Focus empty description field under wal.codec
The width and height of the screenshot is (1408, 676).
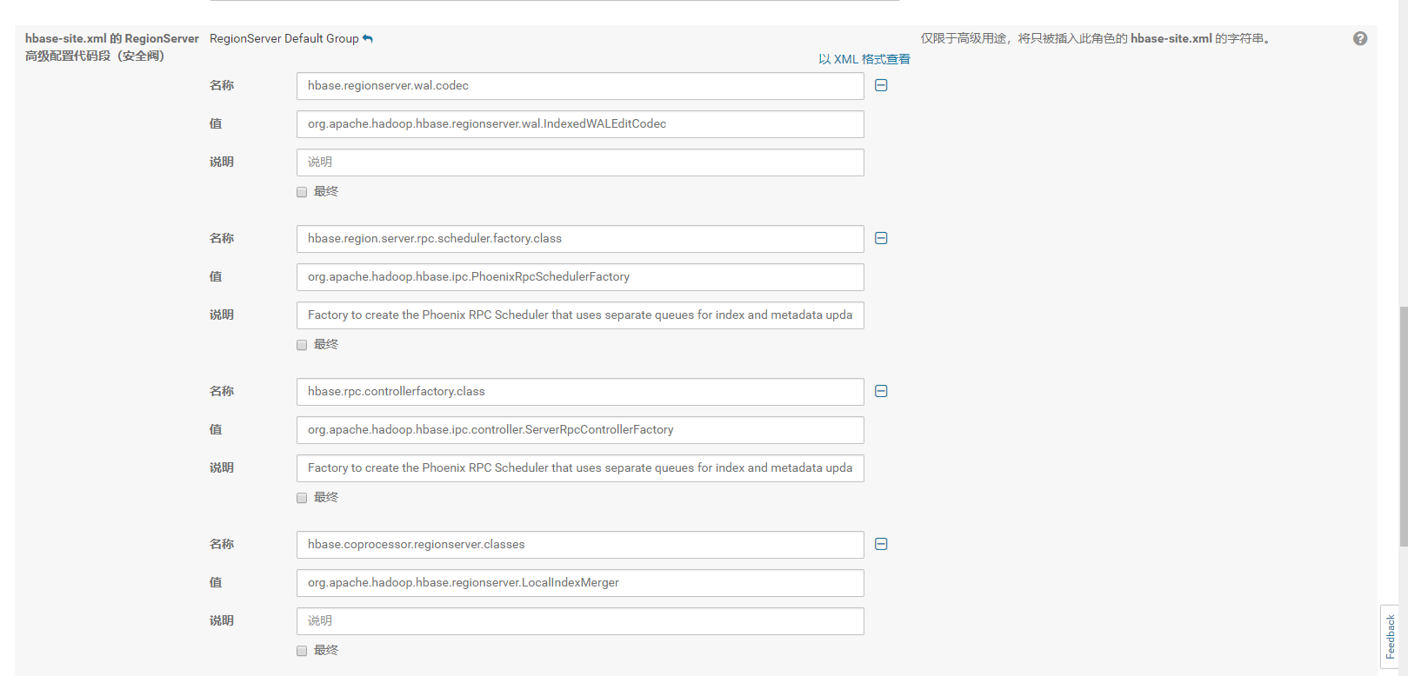click(580, 162)
